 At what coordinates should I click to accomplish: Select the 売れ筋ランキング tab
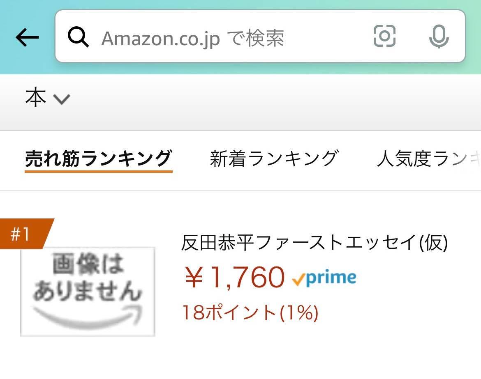click(x=99, y=159)
